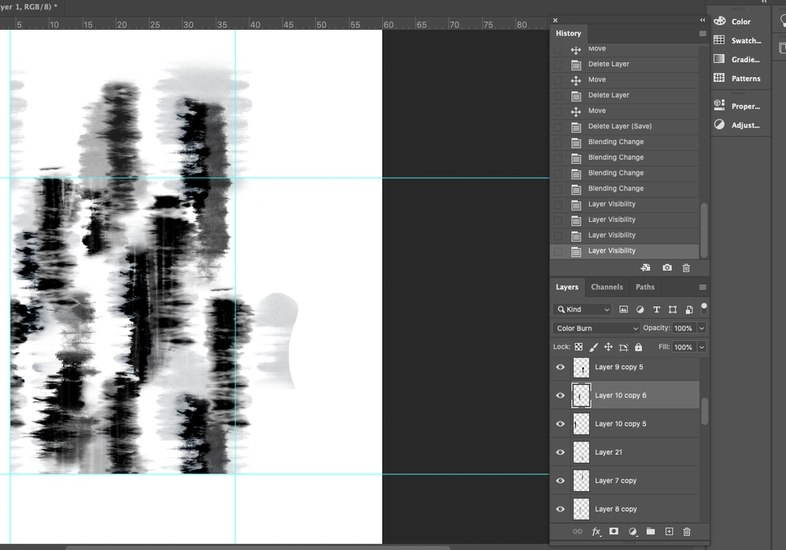Open the Kind filter dropdown
The image size is (786, 550).
coord(582,309)
